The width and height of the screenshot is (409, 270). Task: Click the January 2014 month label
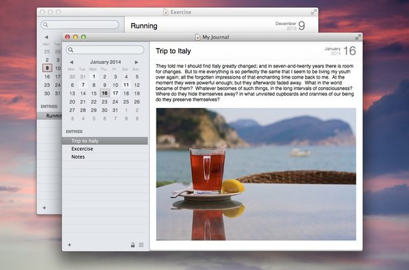[105, 62]
